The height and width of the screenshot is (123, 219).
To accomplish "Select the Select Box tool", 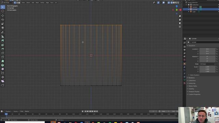I will (x=3, y=7).
